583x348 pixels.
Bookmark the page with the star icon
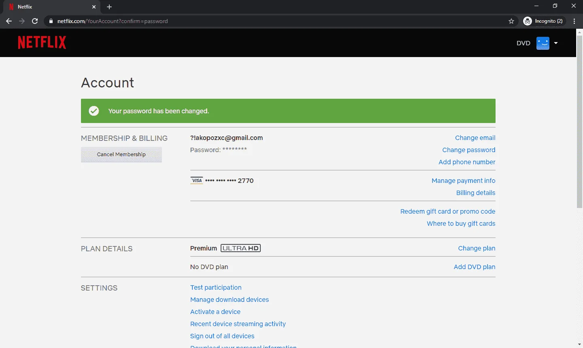tap(511, 21)
